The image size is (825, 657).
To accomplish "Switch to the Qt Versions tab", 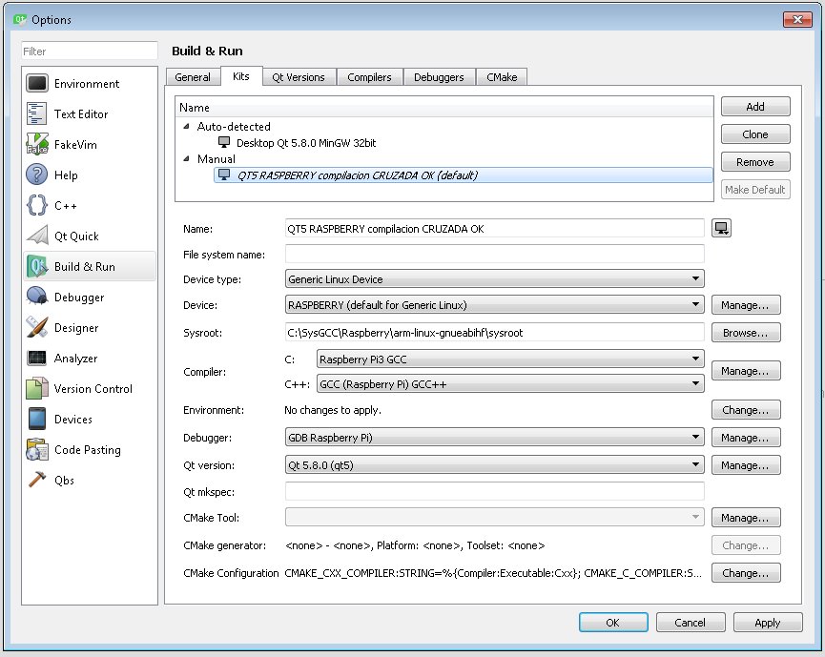I will 299,77.
